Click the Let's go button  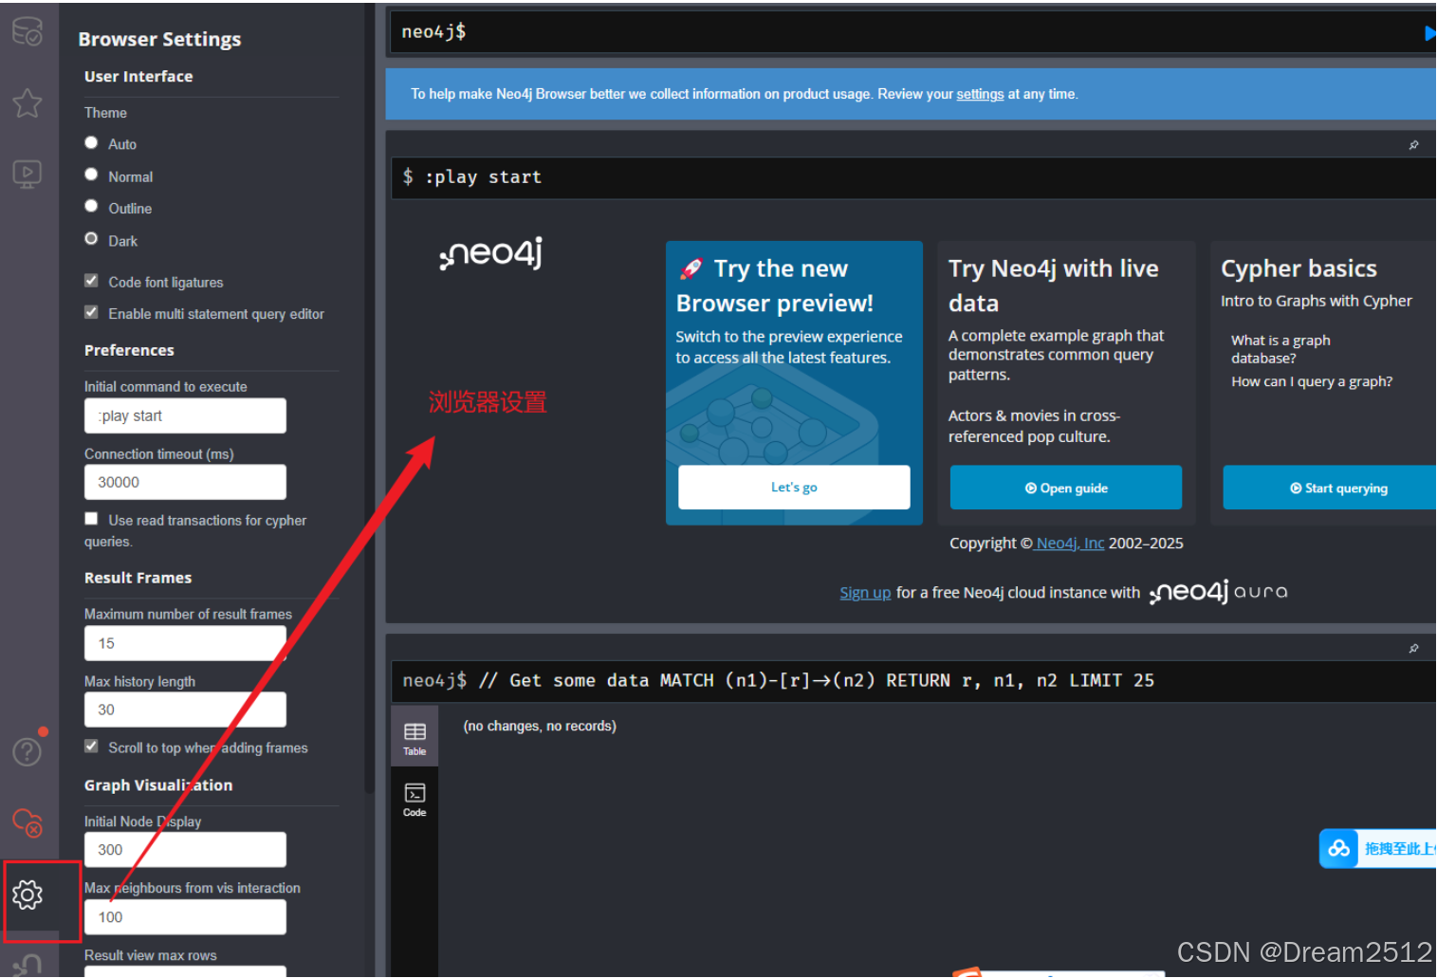coord(794,488)
